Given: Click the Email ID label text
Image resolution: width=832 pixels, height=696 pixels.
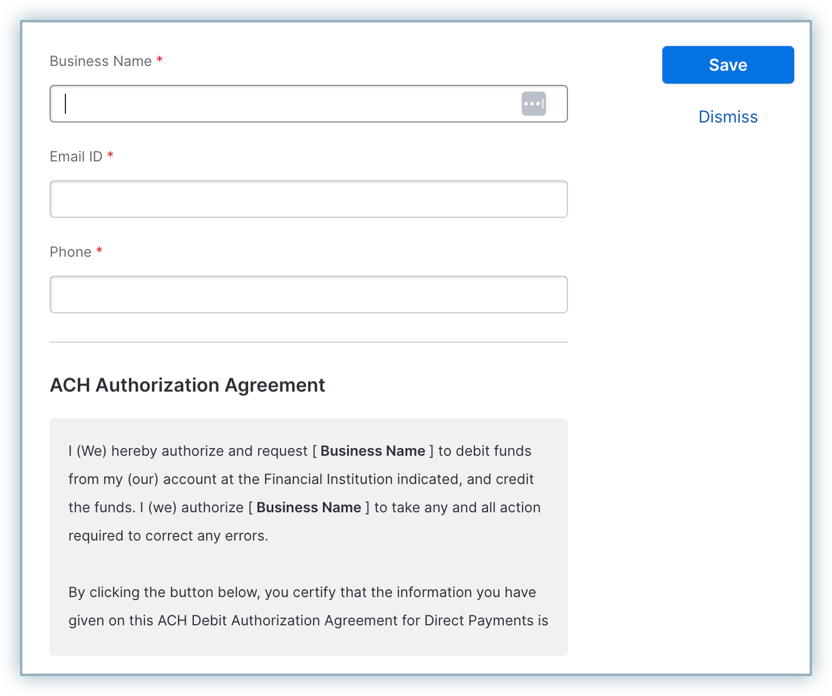Looking at the screenshot, I should (76, 157).
